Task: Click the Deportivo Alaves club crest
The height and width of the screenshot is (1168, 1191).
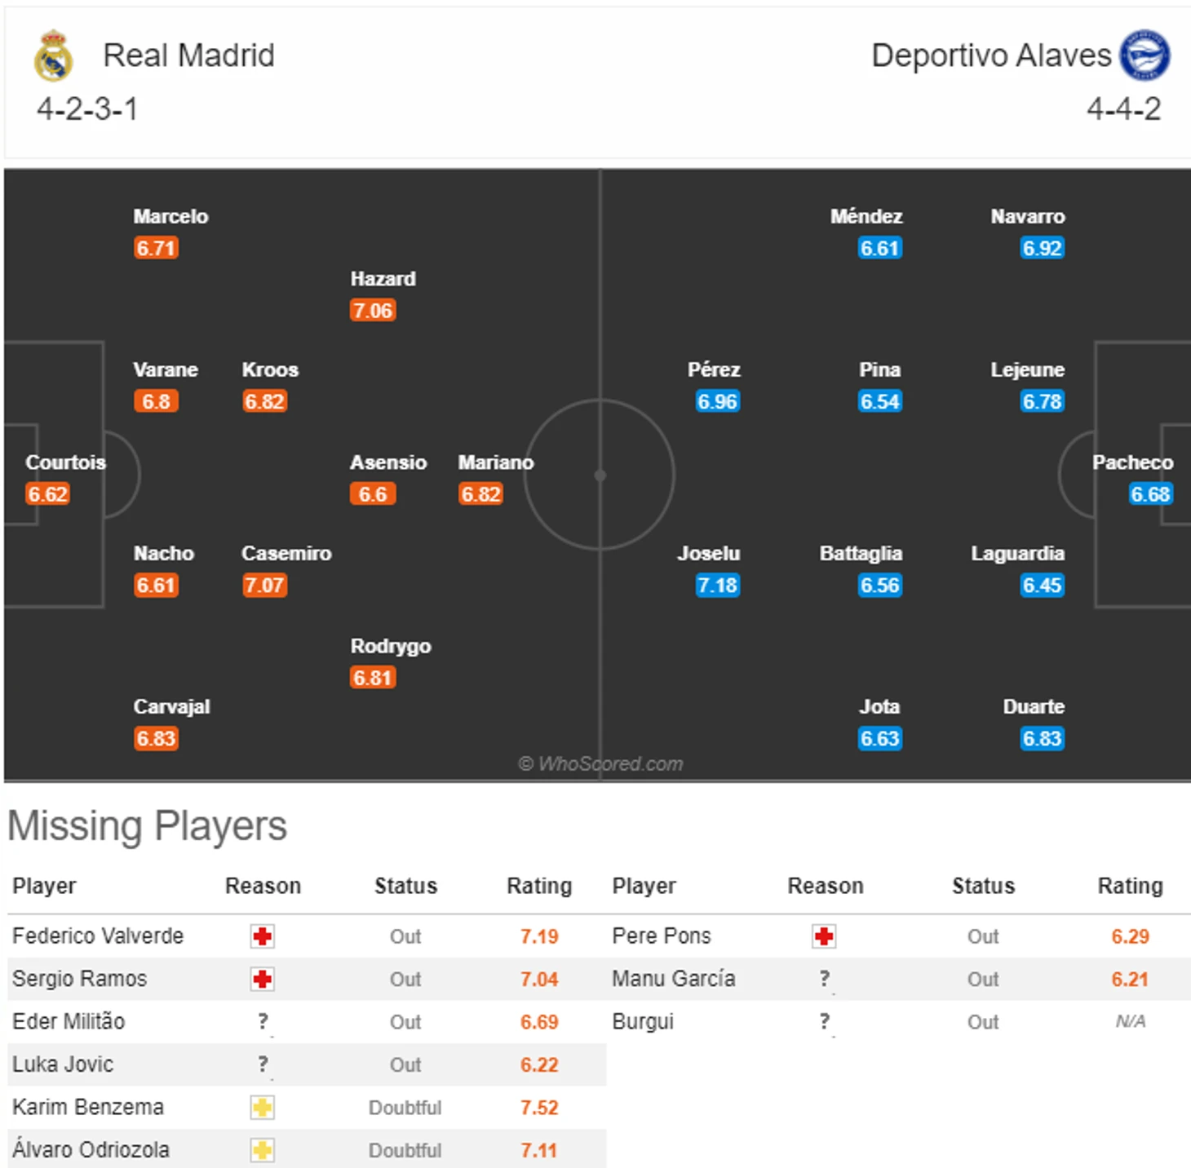Action: (1145, 55)
